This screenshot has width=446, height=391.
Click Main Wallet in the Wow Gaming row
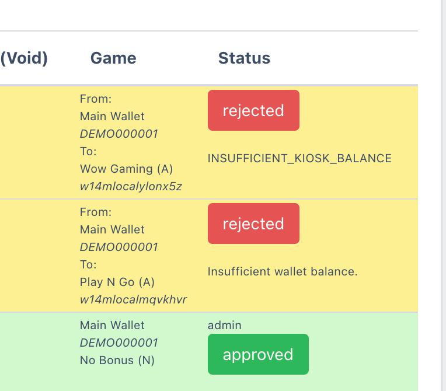point(112,116)
